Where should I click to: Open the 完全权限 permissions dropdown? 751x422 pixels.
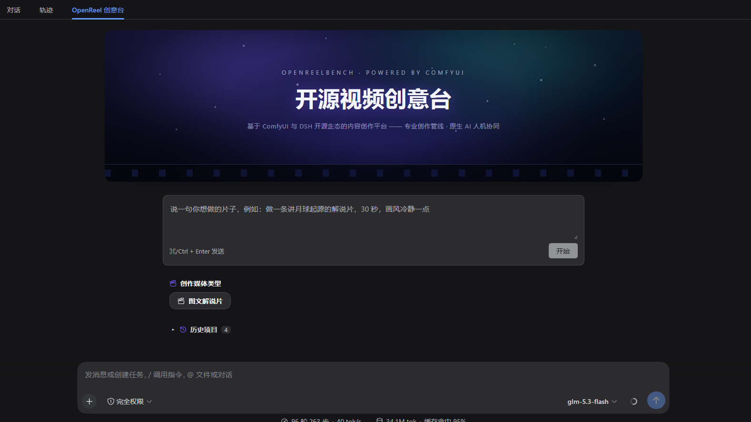click(x=130, y=402)
